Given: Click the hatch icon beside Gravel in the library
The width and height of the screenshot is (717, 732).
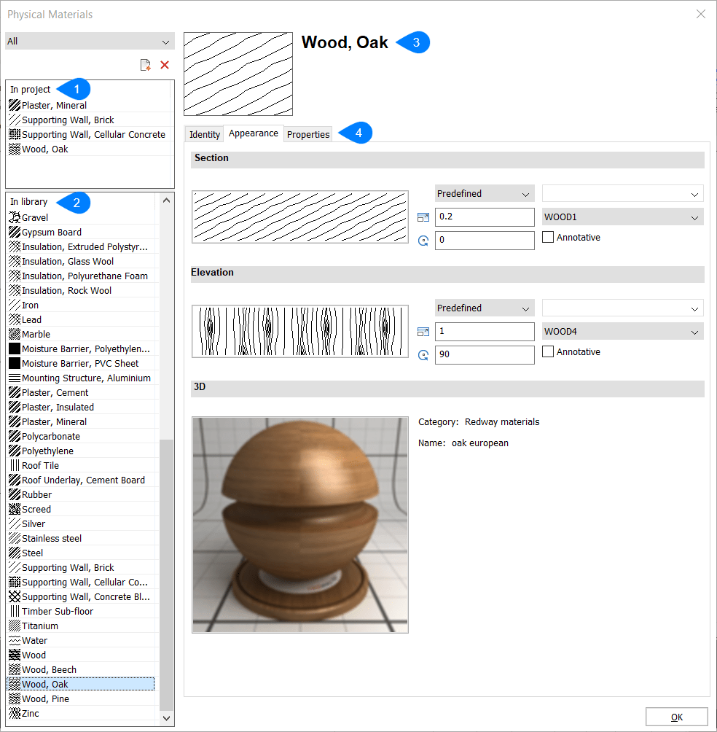Looking at the screenshot, I should pyautogui.click(x=15, y=217).
